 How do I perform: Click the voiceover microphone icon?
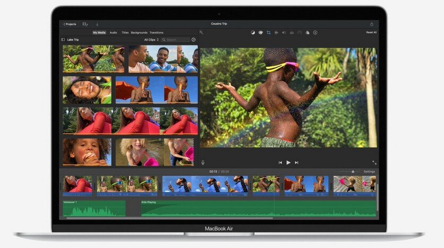click(203, 162)
